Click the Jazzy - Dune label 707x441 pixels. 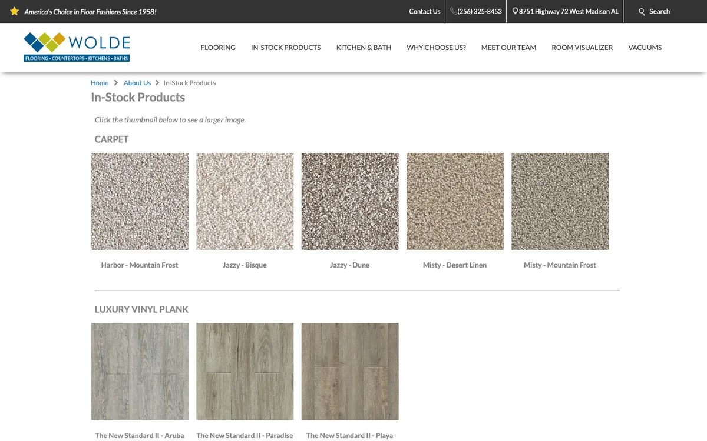point(350,265)
